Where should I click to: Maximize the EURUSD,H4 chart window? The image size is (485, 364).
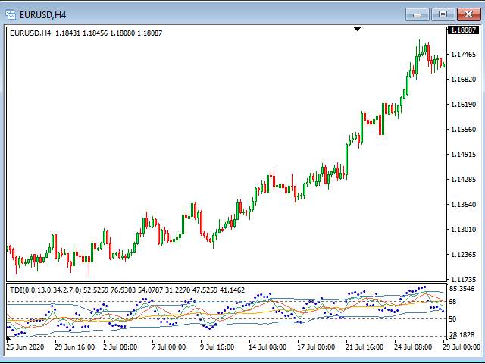443,14
